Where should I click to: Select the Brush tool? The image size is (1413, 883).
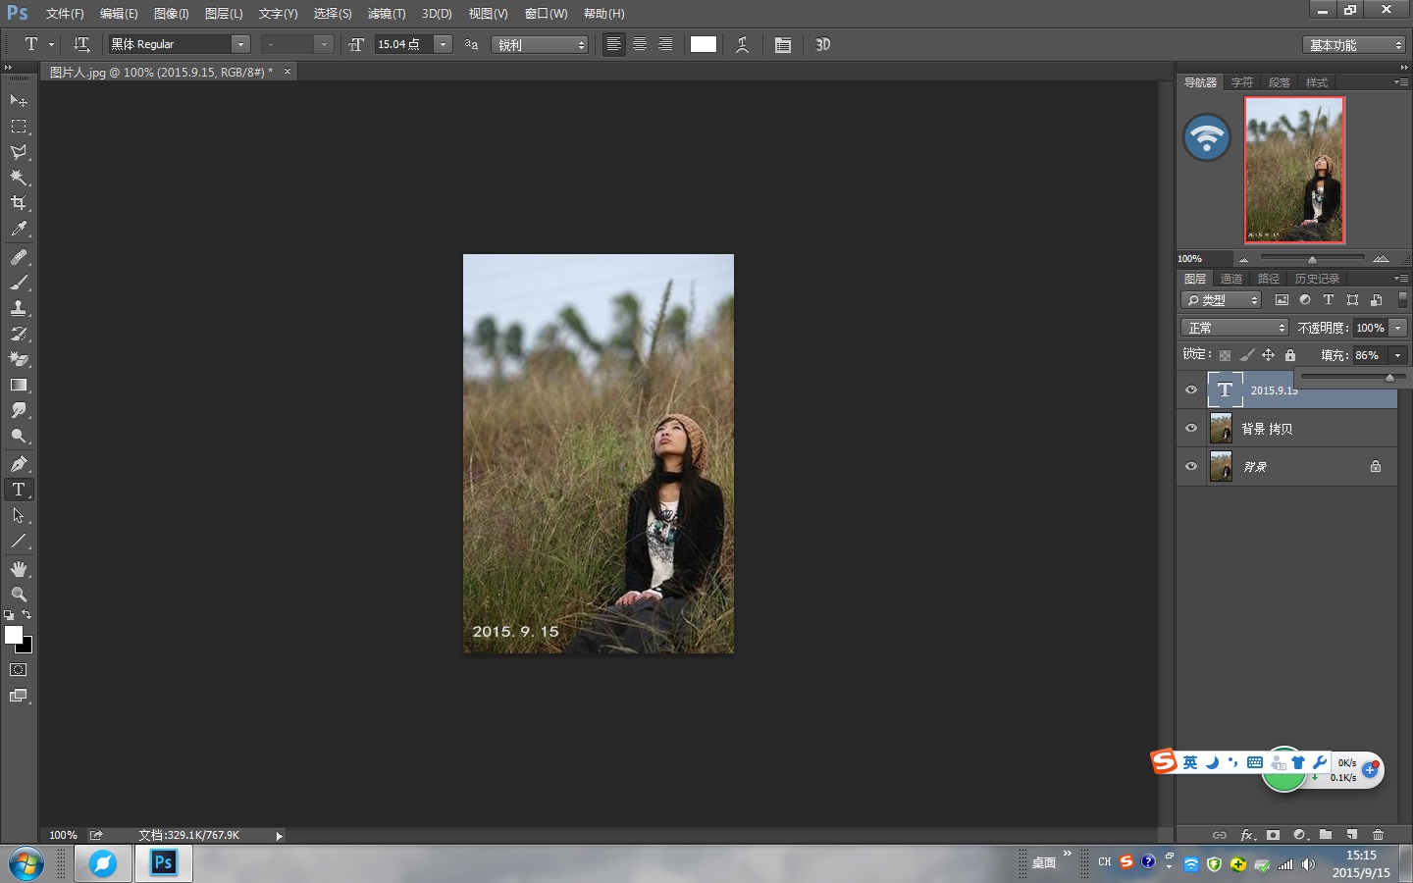pos(19,283)
